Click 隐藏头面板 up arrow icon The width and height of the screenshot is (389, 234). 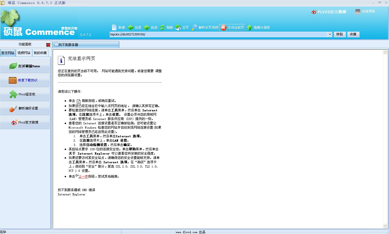point(250,27)
